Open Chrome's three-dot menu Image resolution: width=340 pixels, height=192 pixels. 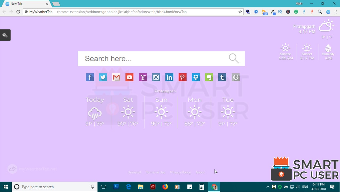[335, 12]
